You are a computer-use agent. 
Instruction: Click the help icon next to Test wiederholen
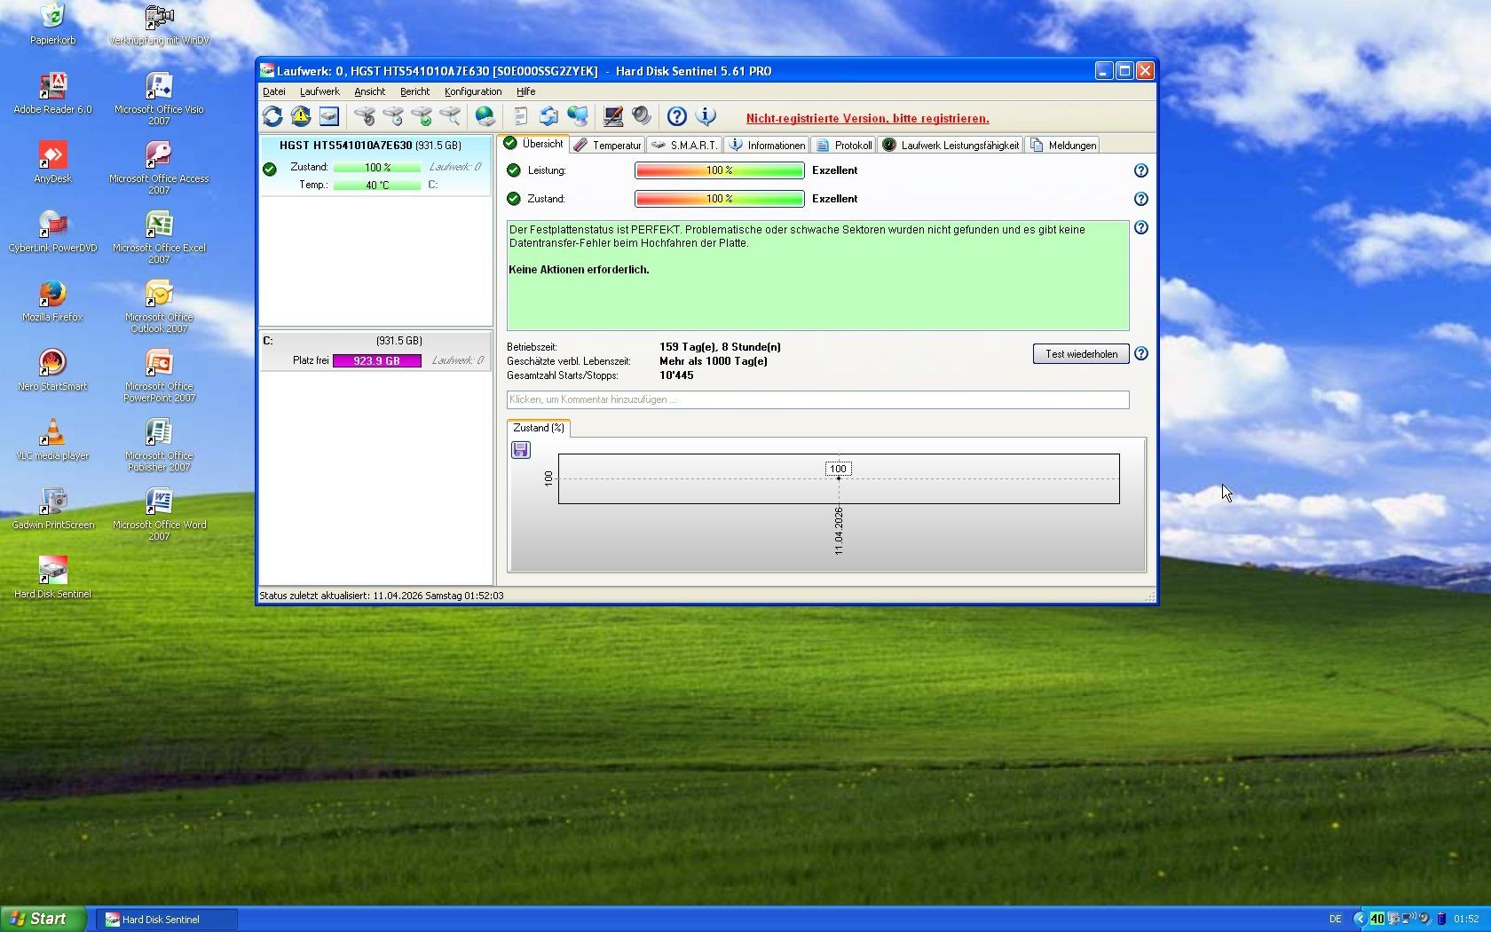(x=1141, y=353)
